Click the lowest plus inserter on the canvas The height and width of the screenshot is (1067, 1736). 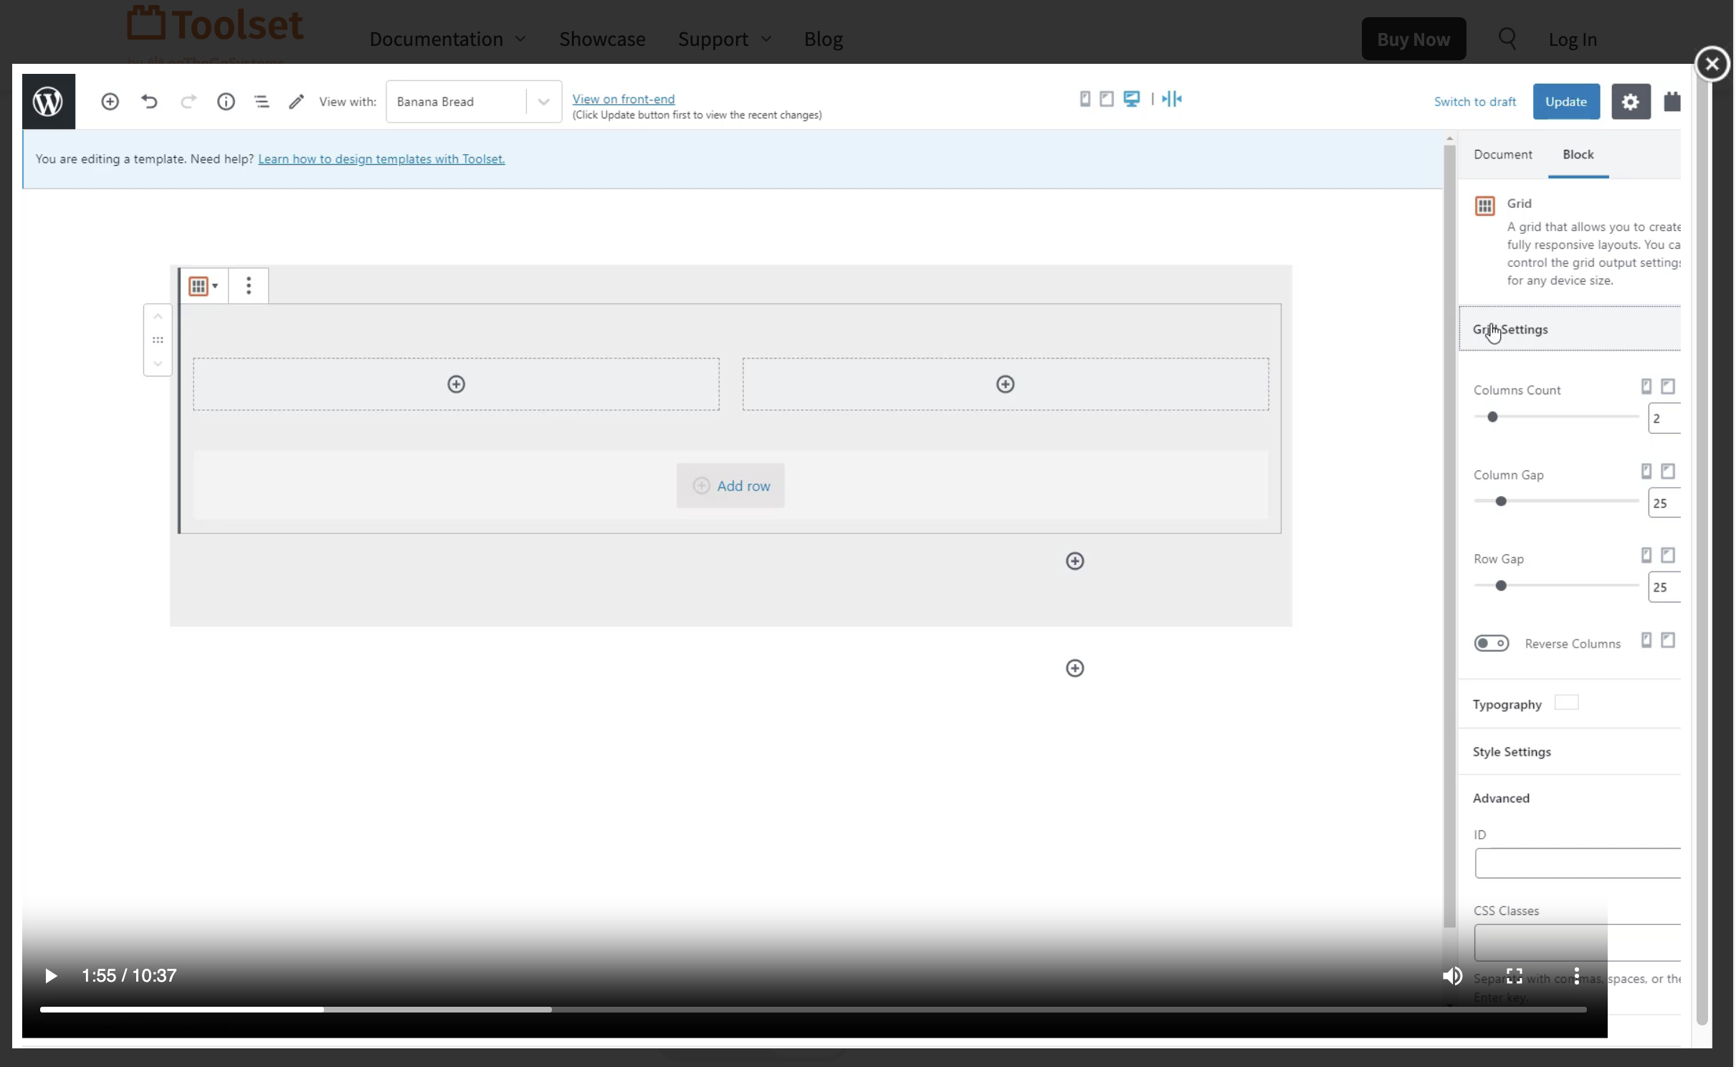pyautogui.click(x=1074, y=668)
